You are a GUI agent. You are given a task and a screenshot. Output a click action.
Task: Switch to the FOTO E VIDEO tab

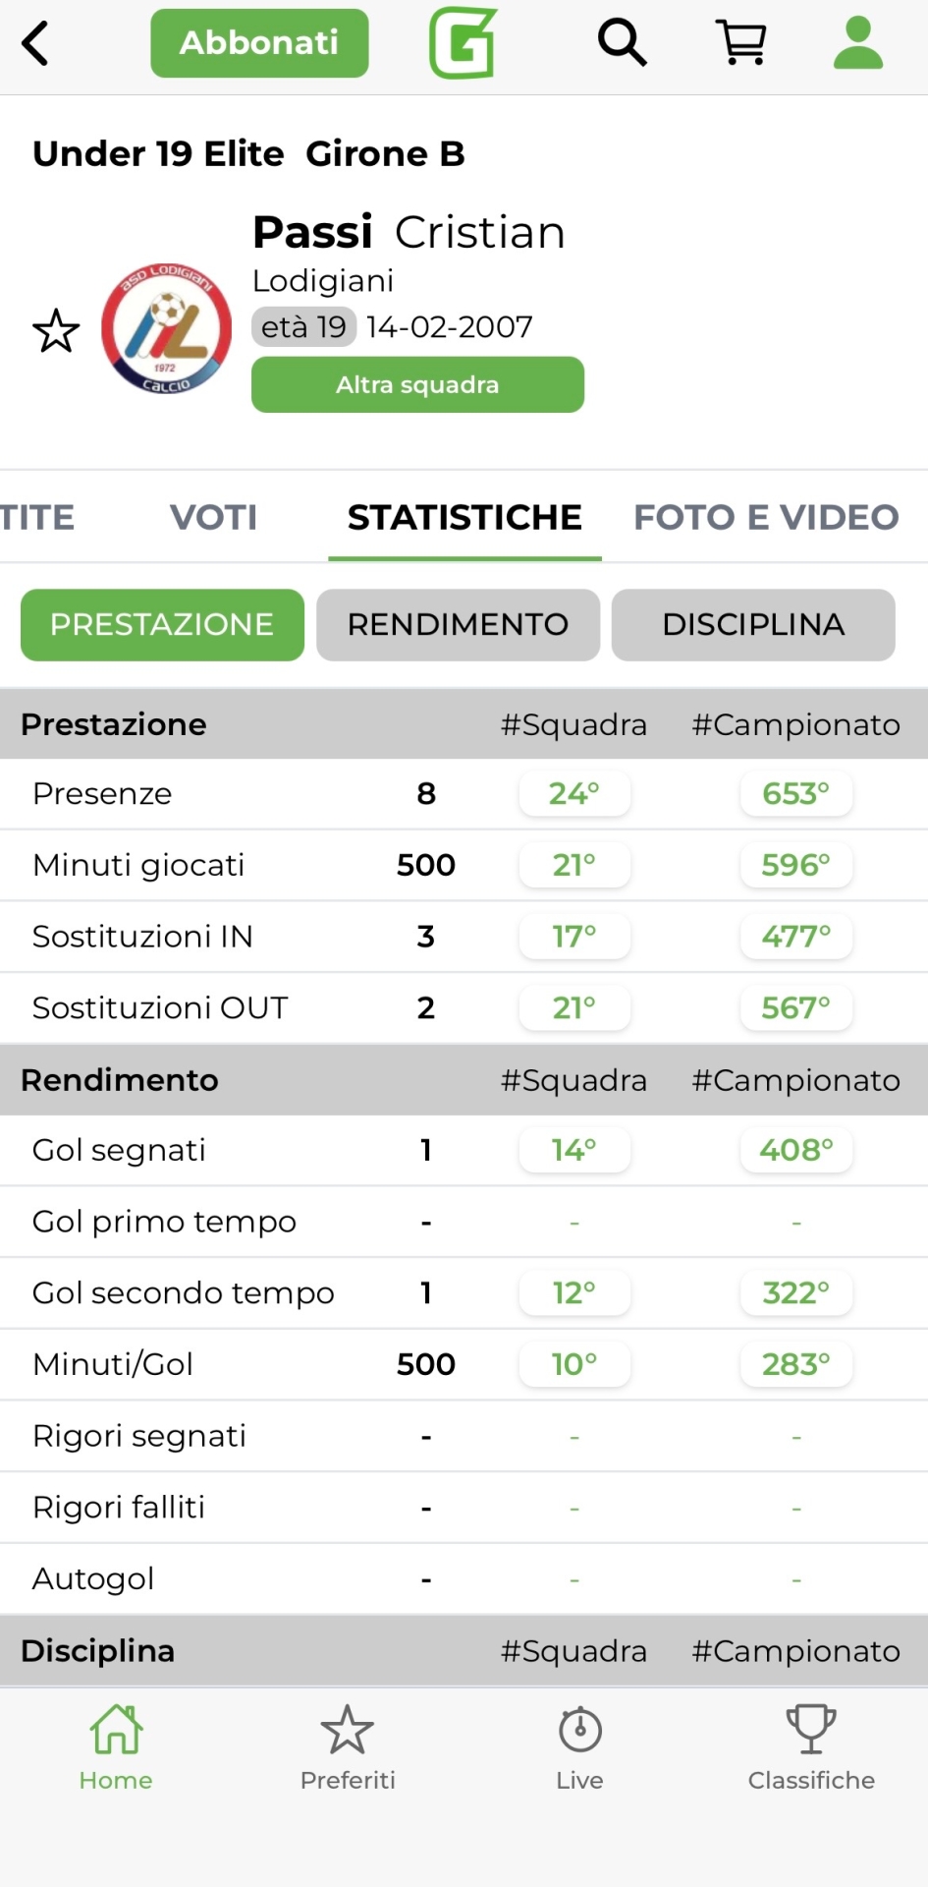click(x=766, y=517)
